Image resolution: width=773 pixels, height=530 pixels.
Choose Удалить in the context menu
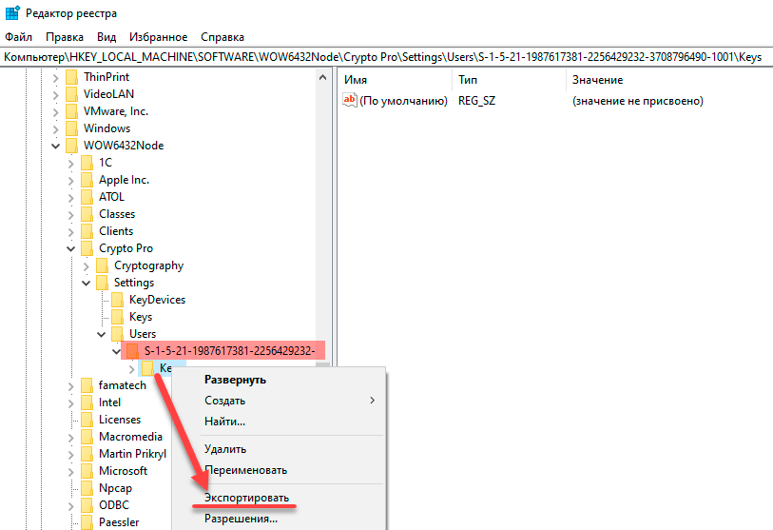click(225, 449)
